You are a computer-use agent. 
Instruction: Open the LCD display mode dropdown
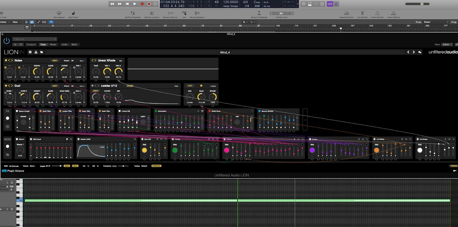pyautogui.click(x=298, y=4)
